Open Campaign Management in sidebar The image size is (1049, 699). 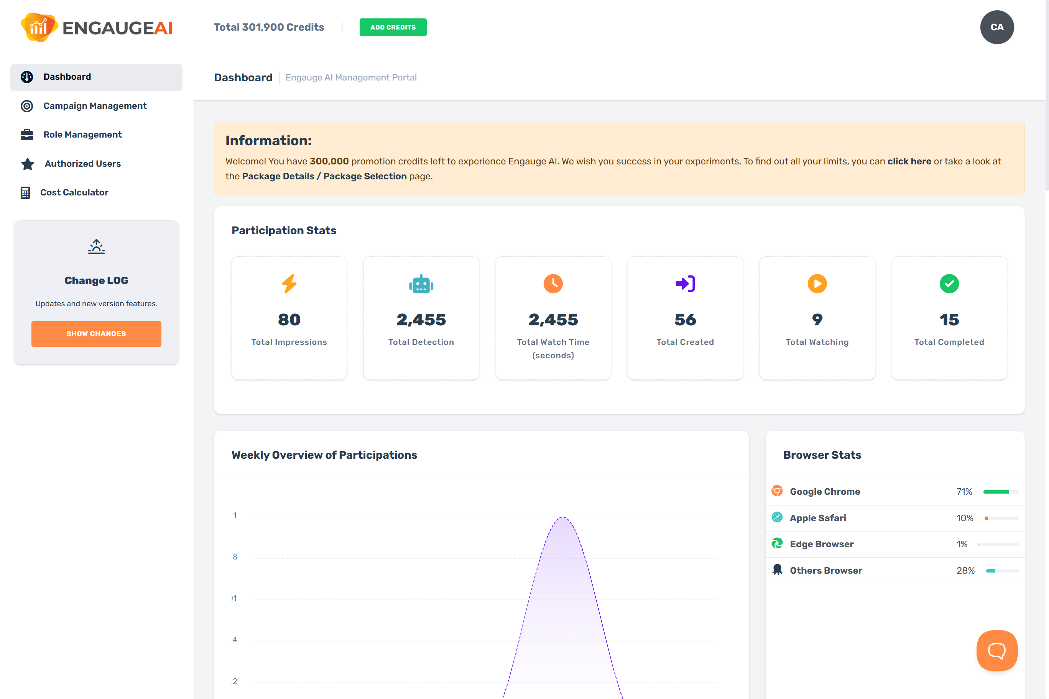click(95, 106)
